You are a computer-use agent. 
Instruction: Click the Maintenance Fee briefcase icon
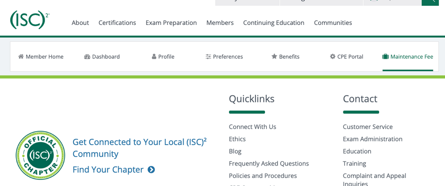click(x=385, y=57)
